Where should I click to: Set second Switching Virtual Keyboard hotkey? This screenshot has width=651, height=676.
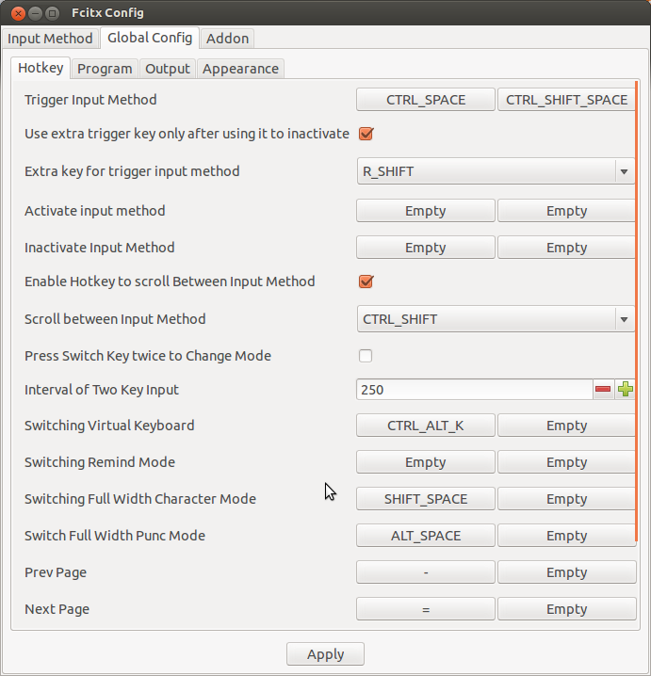[x=566, y=425]
